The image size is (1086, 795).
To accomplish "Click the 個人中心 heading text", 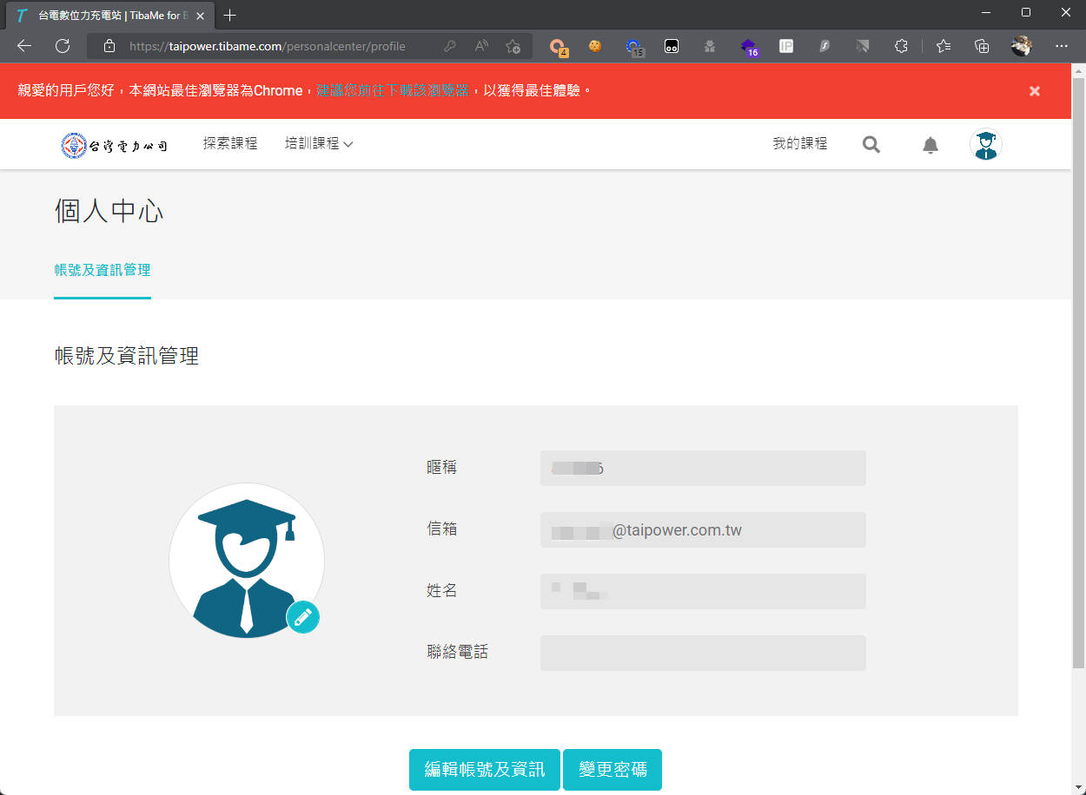I will click(x=109, y=211).
